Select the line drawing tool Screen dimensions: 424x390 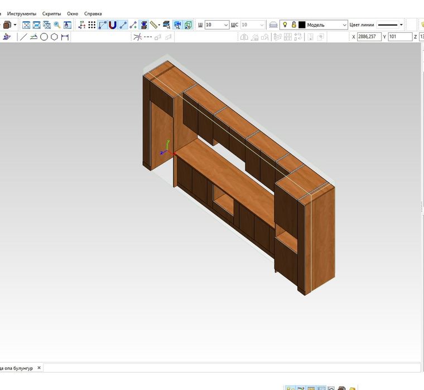point(23,37)
